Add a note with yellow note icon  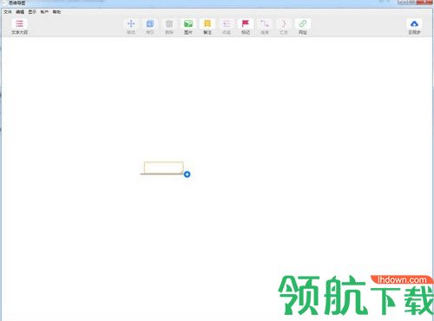click(x=207, y=23)
